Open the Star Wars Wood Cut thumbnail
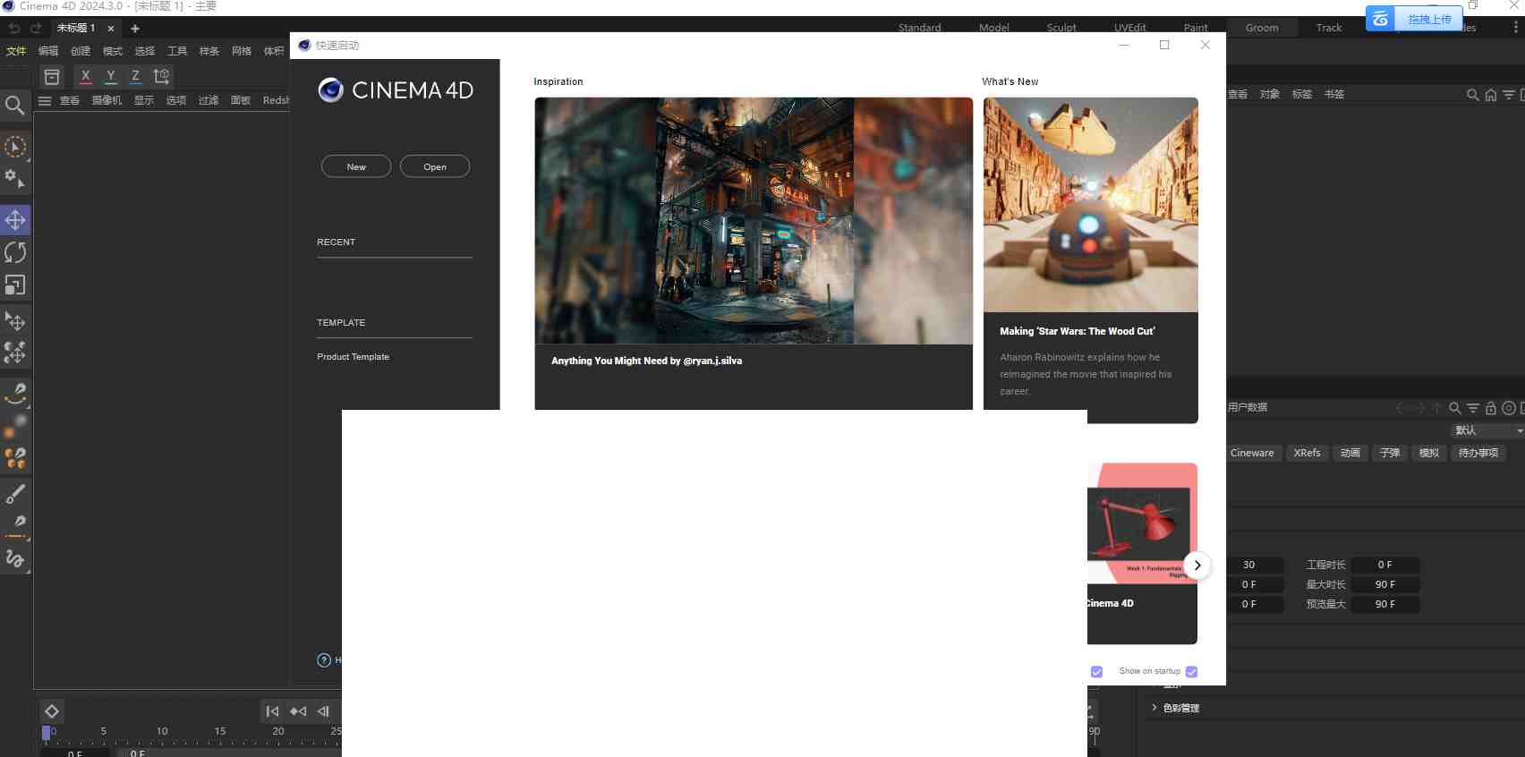The image size is (1525, 757). click(1090, 205)
